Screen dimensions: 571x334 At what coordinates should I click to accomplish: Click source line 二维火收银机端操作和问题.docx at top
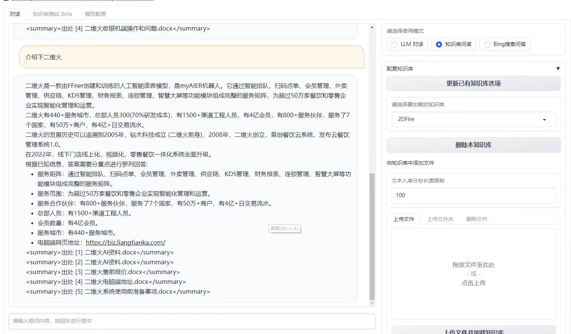118,28
